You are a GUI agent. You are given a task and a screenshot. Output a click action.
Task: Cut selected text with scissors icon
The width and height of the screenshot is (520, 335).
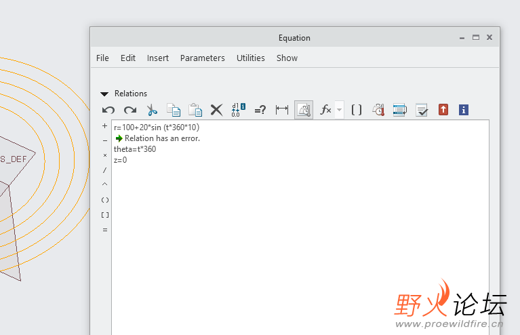coord(152,110)
